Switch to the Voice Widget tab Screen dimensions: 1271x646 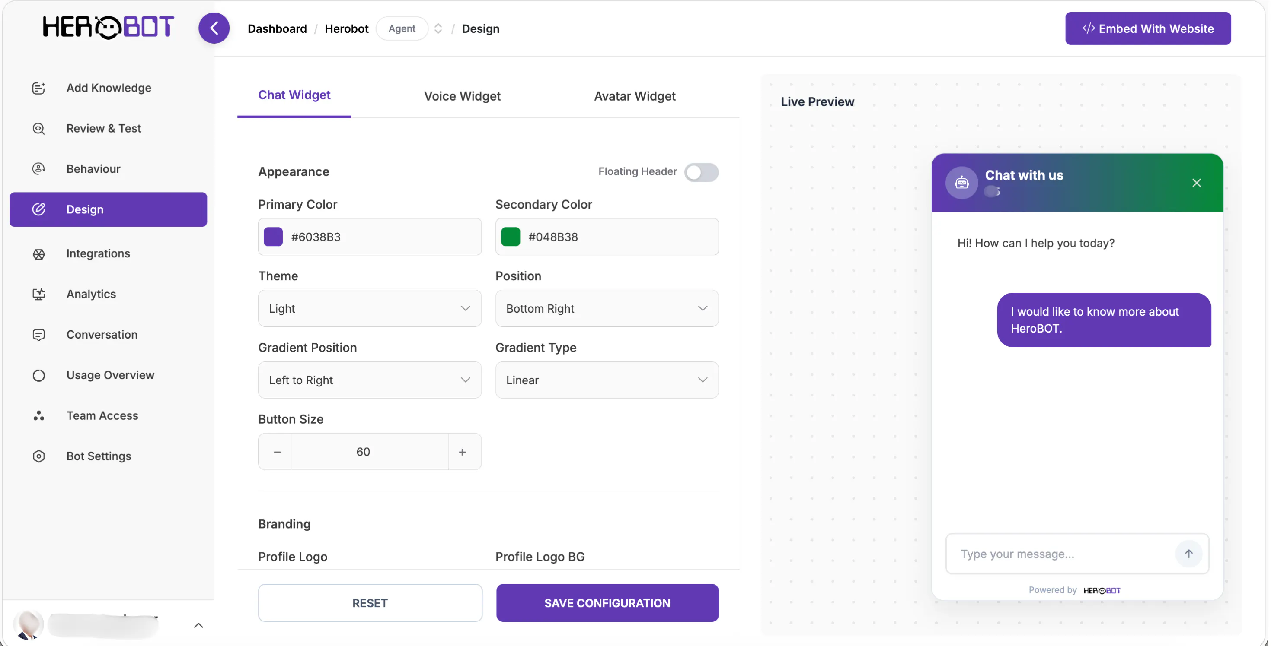tap(462, 96)
